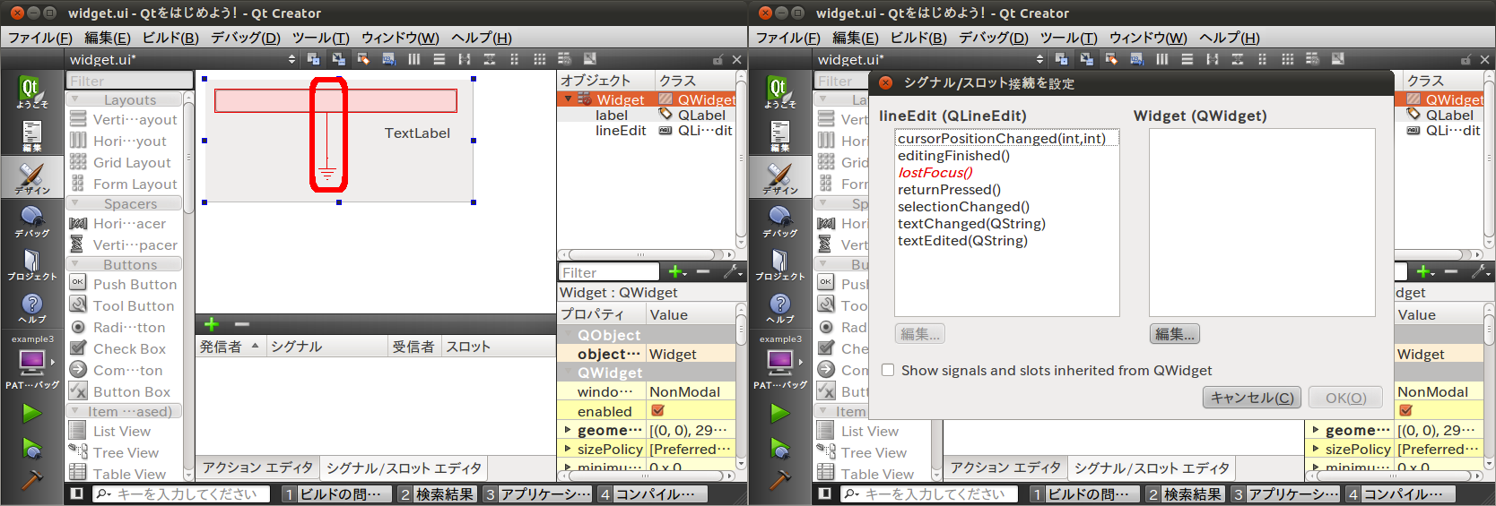Image resolution: width=1496 pixels, height=506 pixels.
Task: Open Welcome mode in the left window
Action: tap(31, 92)
